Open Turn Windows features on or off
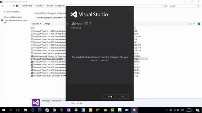Image resolution: width=202 pixels, height=113 pixels. pos(15,21)
